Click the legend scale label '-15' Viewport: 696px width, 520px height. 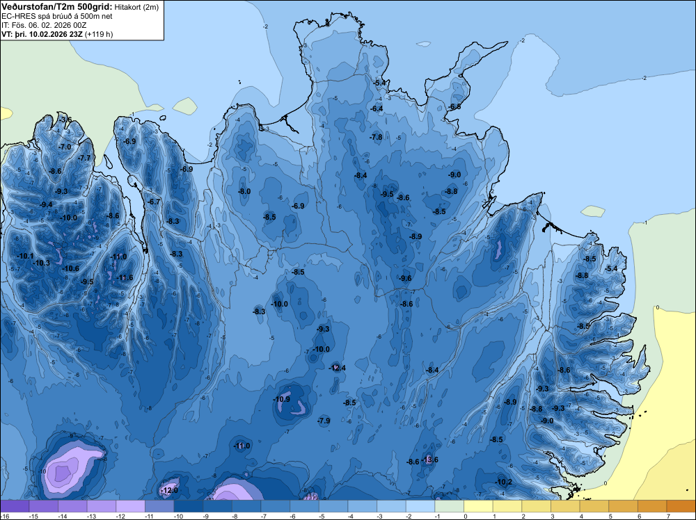tap(33, 517)
